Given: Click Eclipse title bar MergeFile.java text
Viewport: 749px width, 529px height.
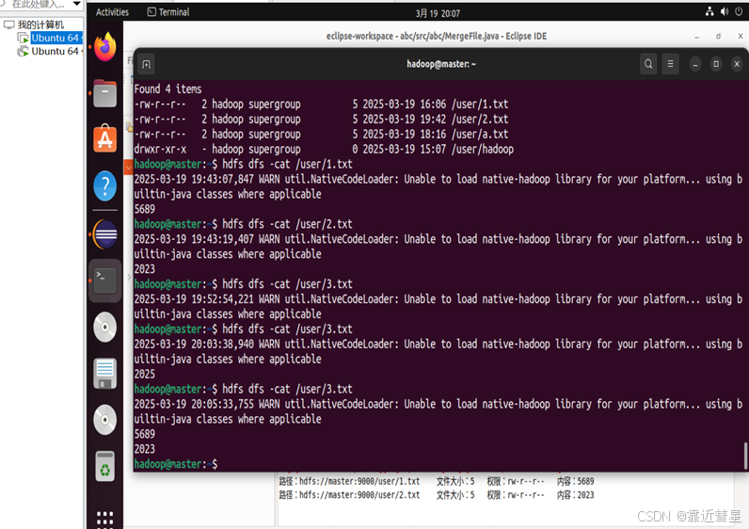Looking at the screenshot, I should click(x=437, y=37).
